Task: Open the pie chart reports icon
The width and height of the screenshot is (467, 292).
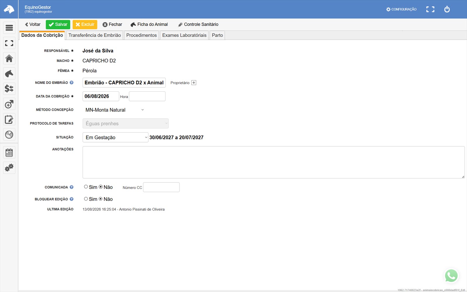Action: 9,134
